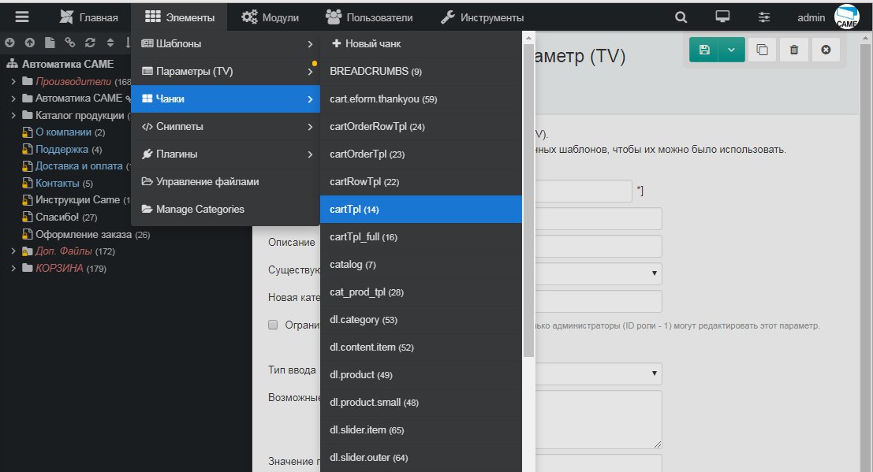Screen dimensions: 873x472
Task: Open the Оформление заказа tree item
Action: point(84,234)
